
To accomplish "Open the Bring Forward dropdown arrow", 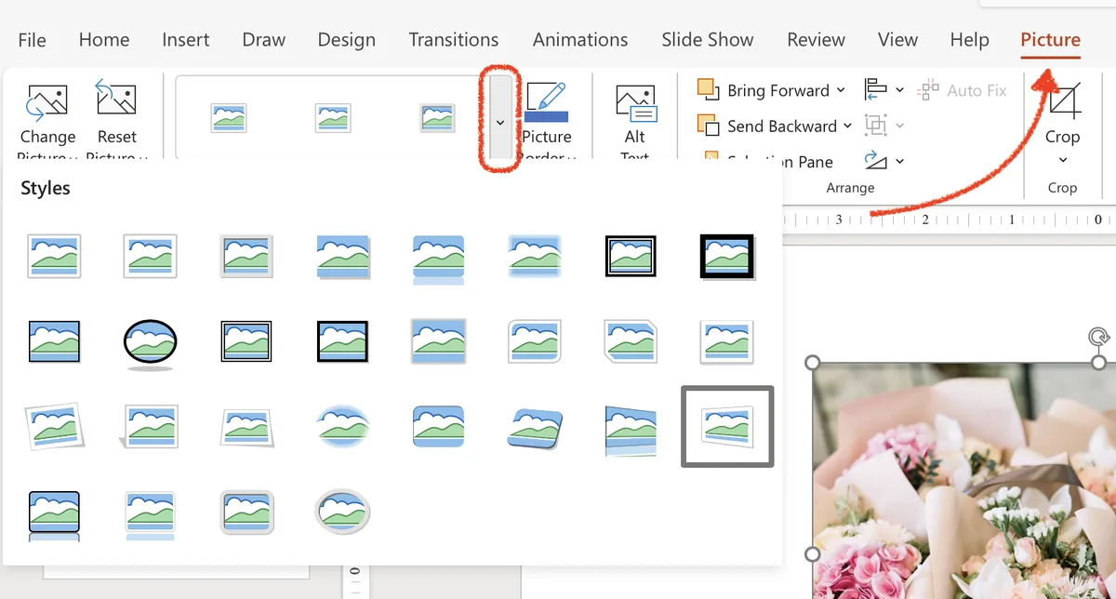I will tap(841, 90).
